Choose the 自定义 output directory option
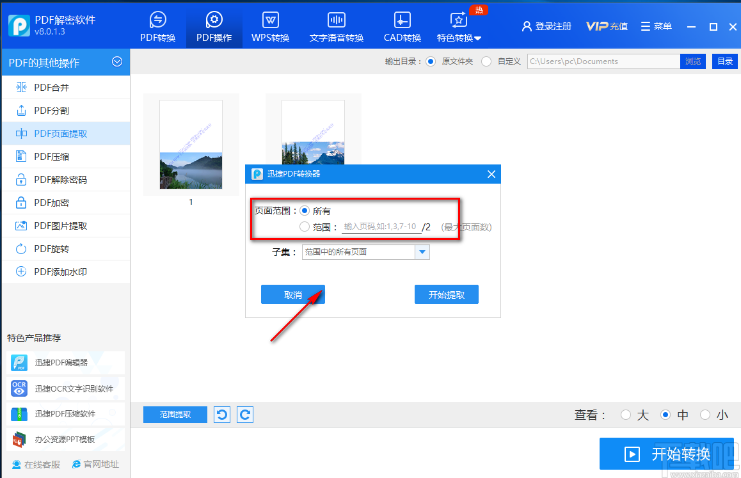This screenshot has height=478, width=741. tap(486, 61)
